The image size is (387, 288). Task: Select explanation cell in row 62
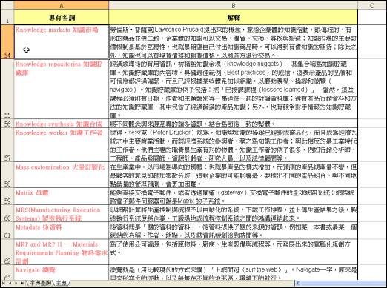coord(233,252)
